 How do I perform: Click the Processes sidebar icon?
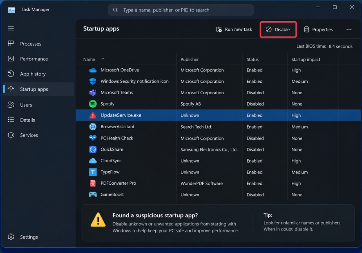click(x=11, y=43)
